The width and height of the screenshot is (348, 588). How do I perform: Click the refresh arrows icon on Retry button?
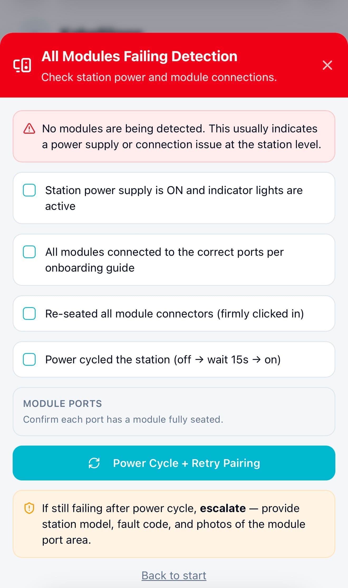tap(94, 463)
